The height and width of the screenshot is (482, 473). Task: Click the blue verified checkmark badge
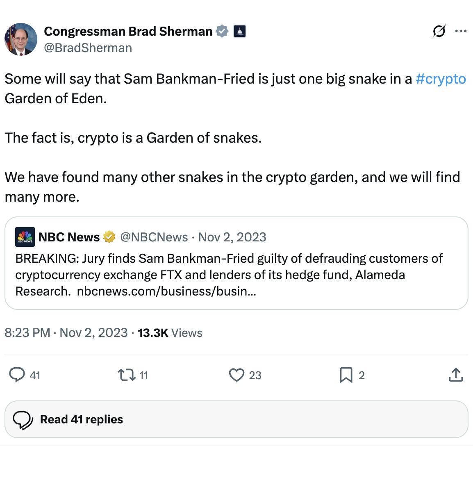click(222, 31)
